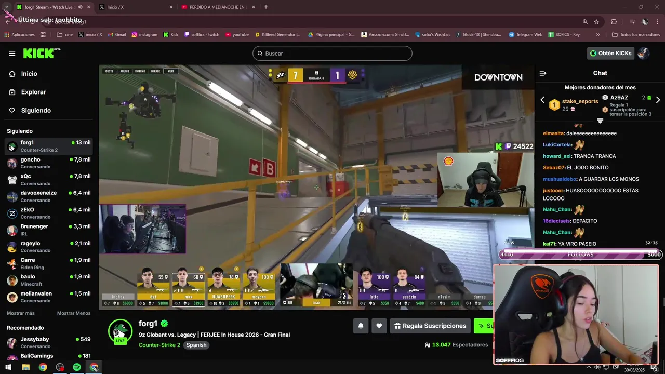665x374 pixels.
Task: Open the browser extensions puzzle icon
Action: tap(614, 22)
